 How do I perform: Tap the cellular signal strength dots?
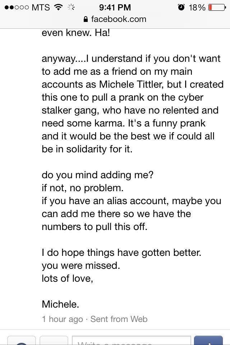(x=15, y=7)
